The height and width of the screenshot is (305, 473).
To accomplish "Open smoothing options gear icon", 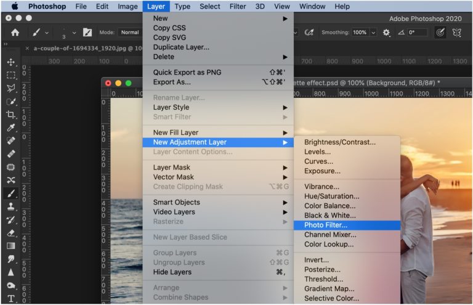I will (386, 33).
